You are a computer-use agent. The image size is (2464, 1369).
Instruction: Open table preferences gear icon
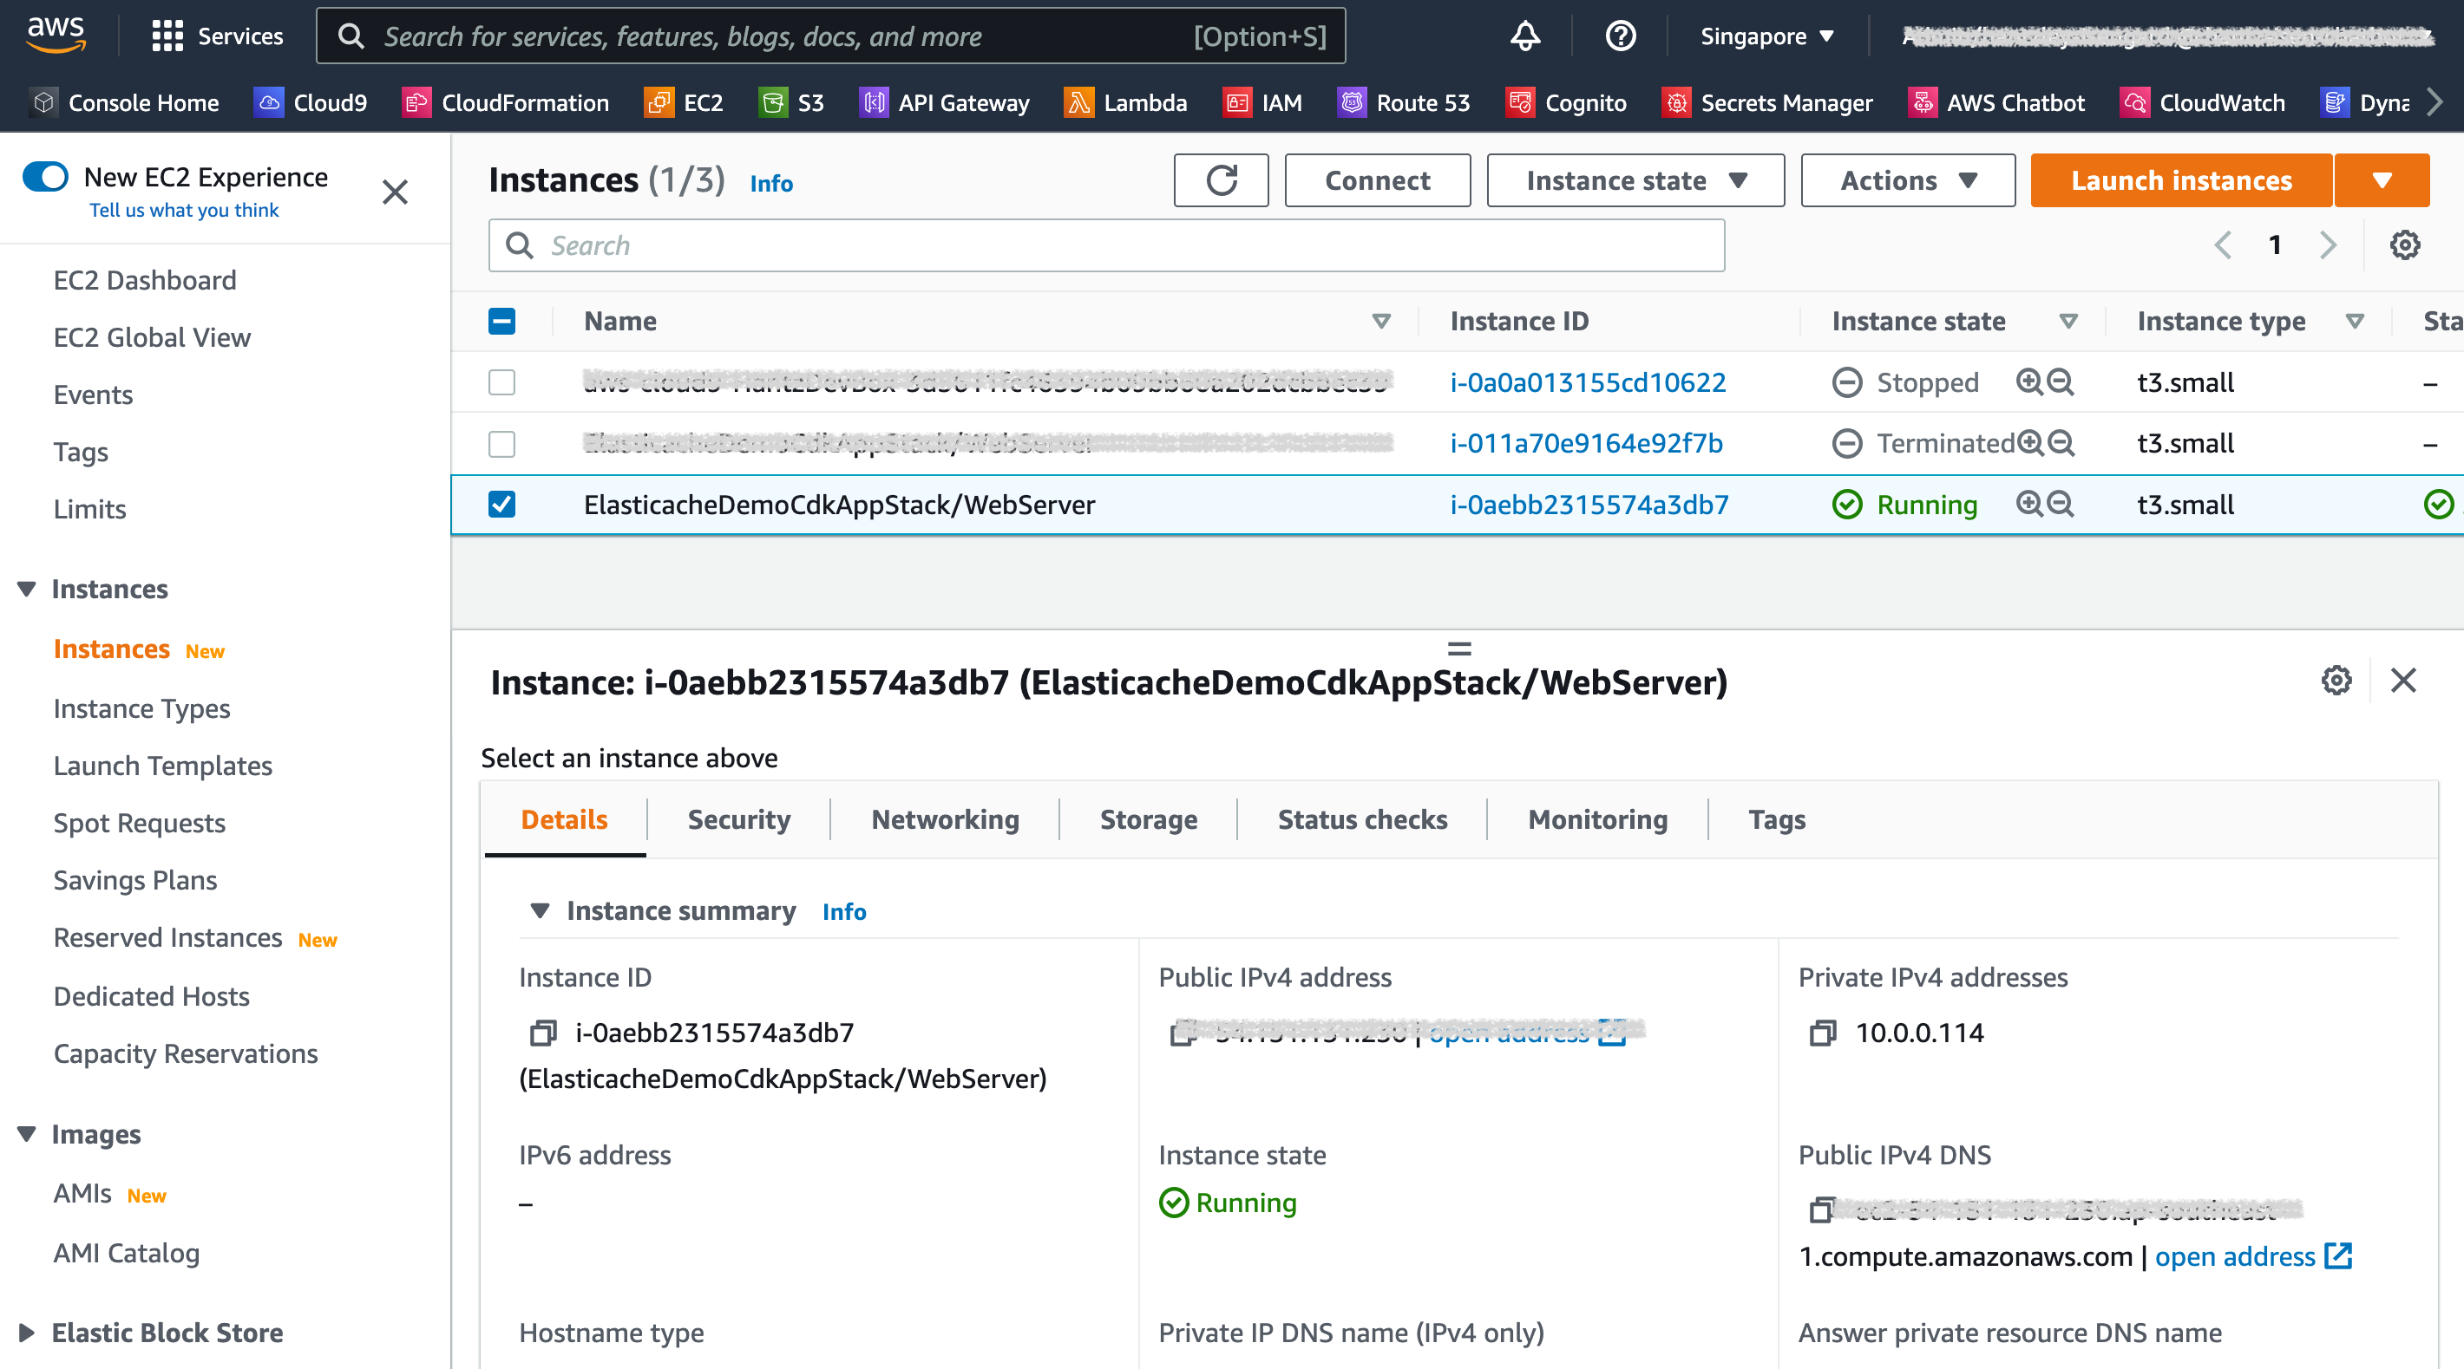(x=2404, y=244)
